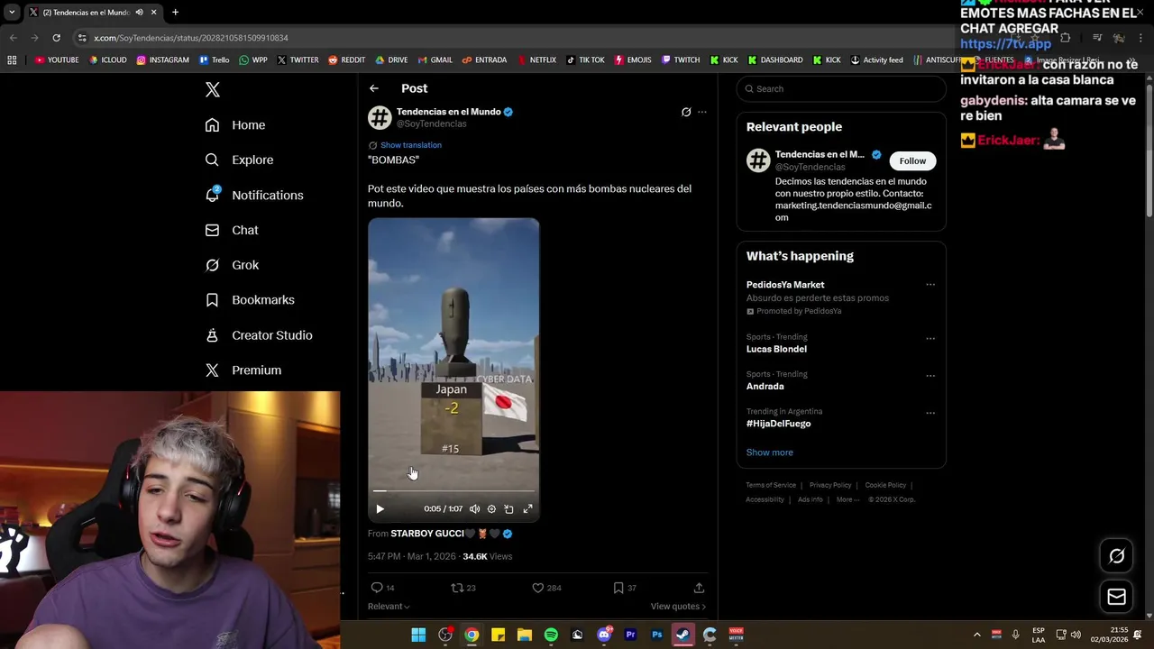1154x649 pixels.
Task: Show hidden system tray icons
Action: click(976, 635)
